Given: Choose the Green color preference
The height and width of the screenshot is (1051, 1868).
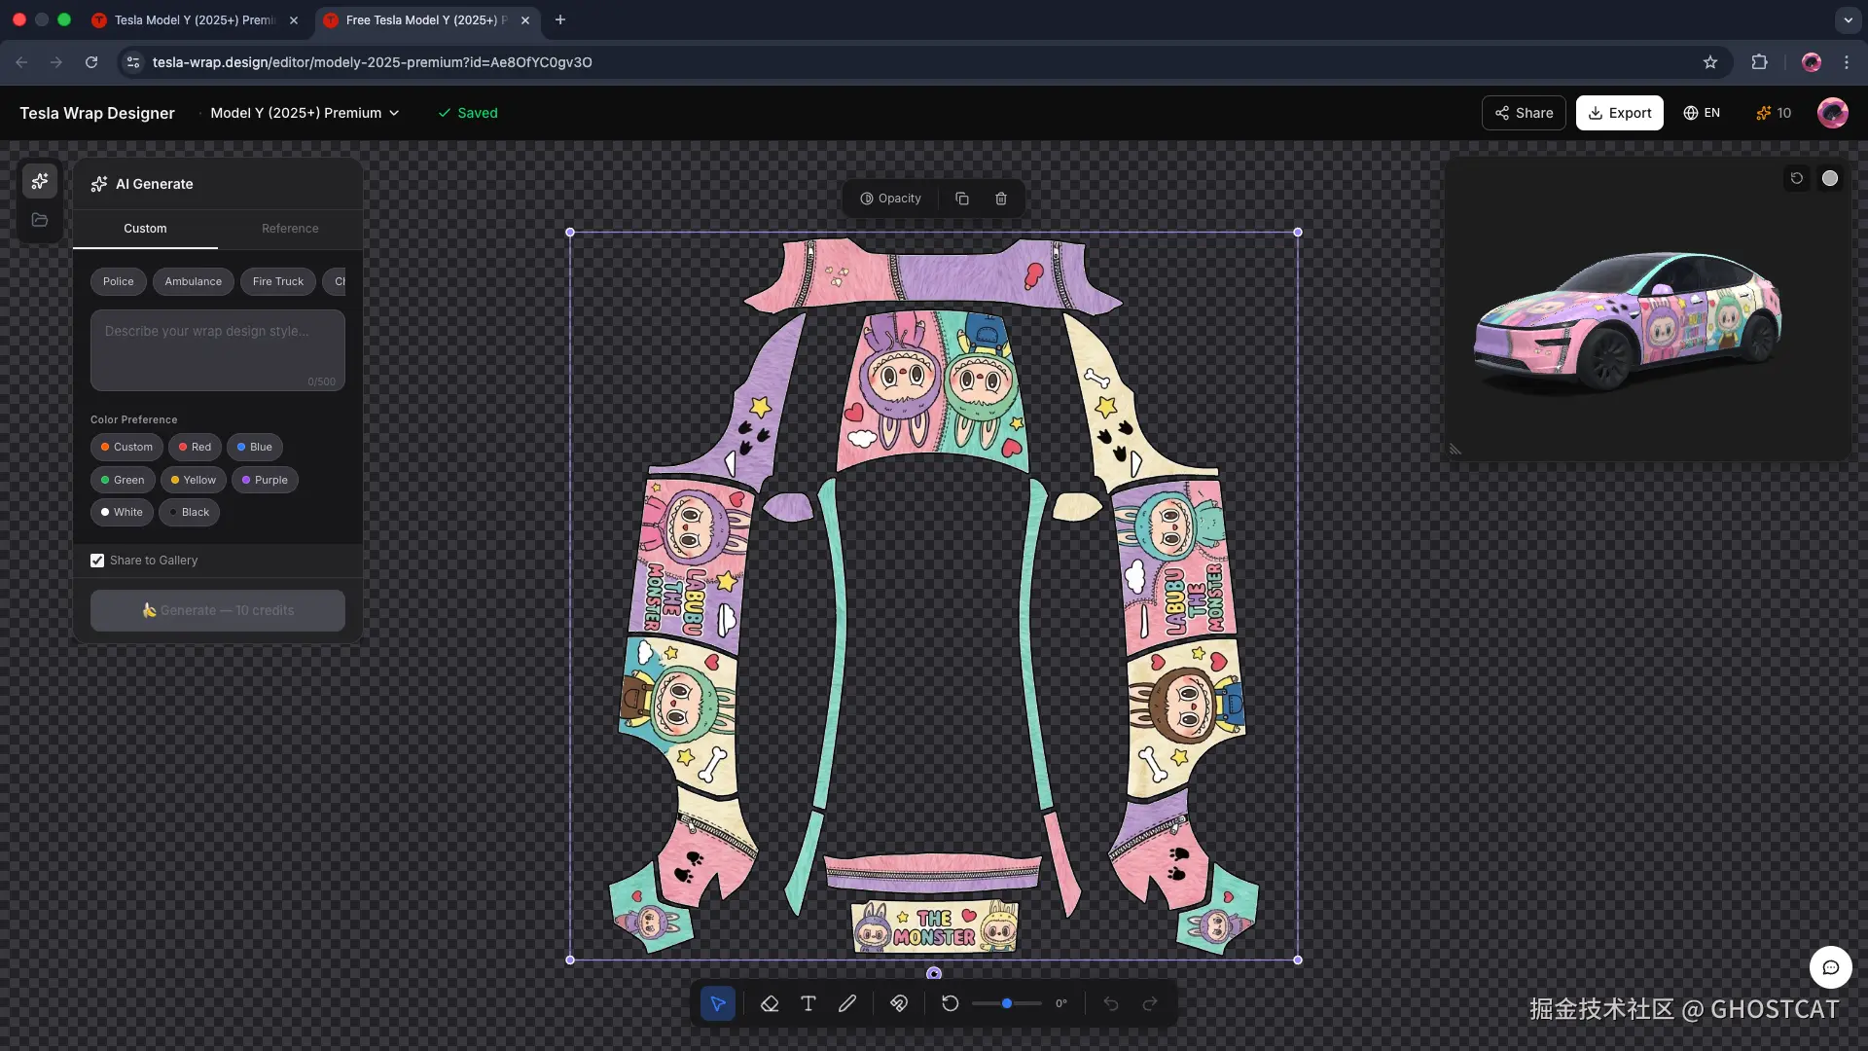Looking at the screenshot, I should (x=123, y=480).
